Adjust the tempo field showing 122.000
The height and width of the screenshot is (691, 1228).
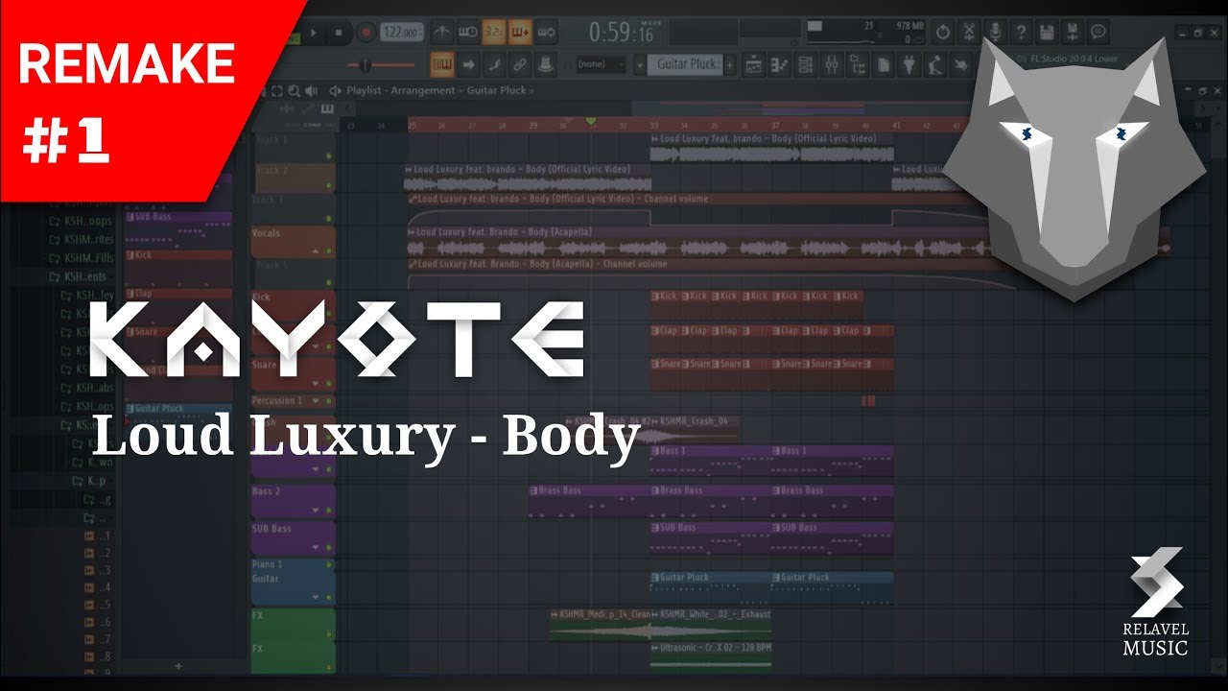tap(403, 33)
